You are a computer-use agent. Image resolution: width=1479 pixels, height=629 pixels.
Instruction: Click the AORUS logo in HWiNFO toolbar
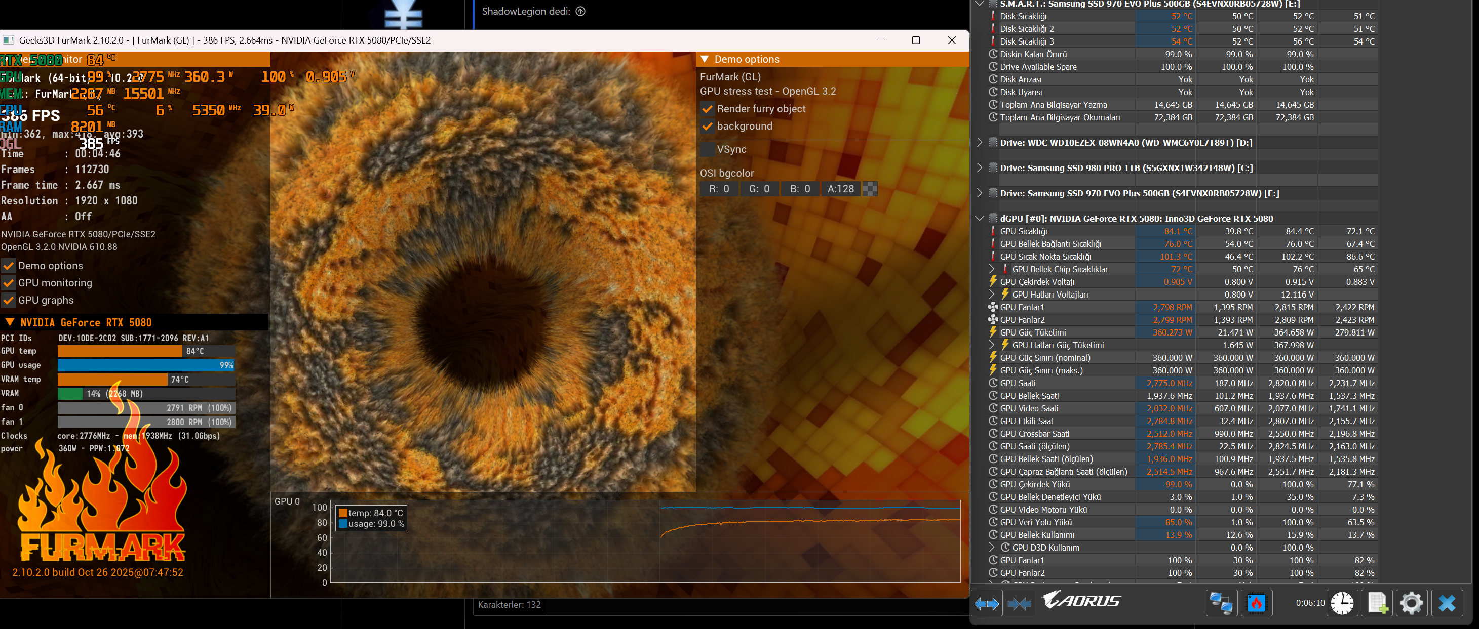1082,600
